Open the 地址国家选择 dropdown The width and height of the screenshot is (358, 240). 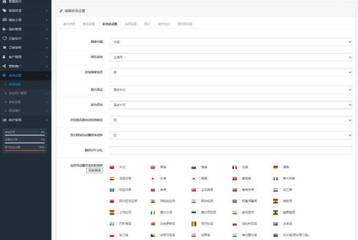click(x=231, y=72)
